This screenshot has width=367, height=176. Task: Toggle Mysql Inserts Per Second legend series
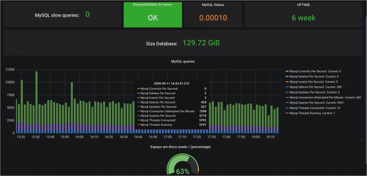(x=306, y=81)
